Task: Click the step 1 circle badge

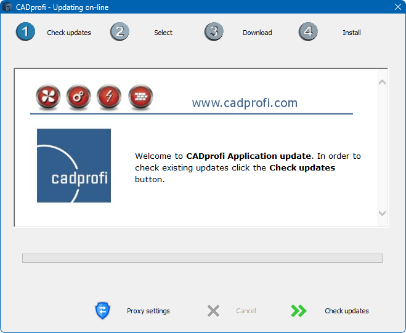Action: click(25, 32)
